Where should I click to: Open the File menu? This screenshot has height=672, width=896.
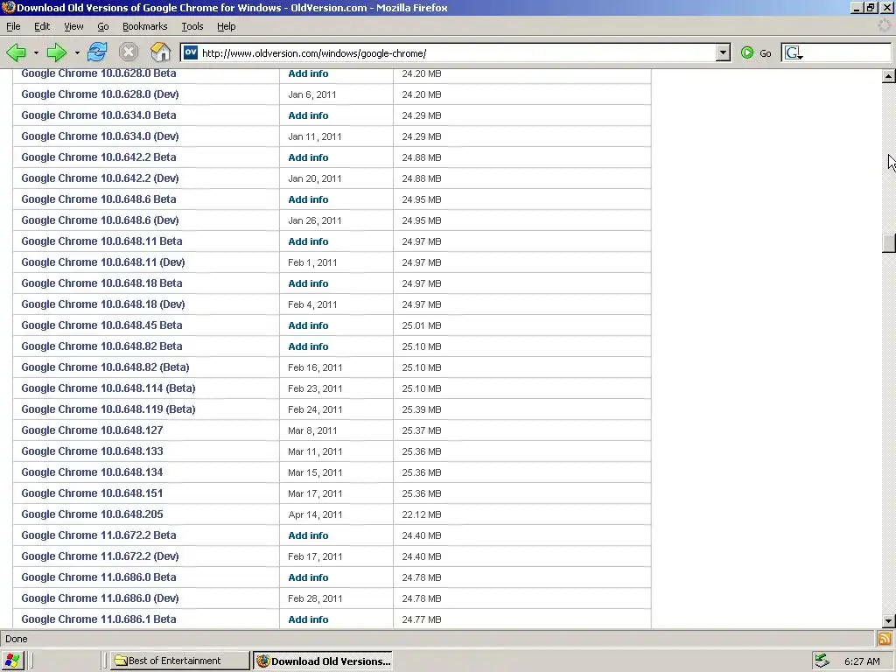tap(13, 26)
